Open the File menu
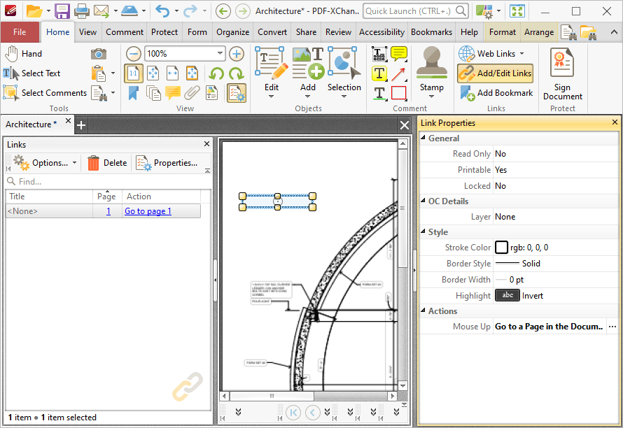Image resolution: width=623 pixels, height=428 pixels. click(x=20, y=32)
